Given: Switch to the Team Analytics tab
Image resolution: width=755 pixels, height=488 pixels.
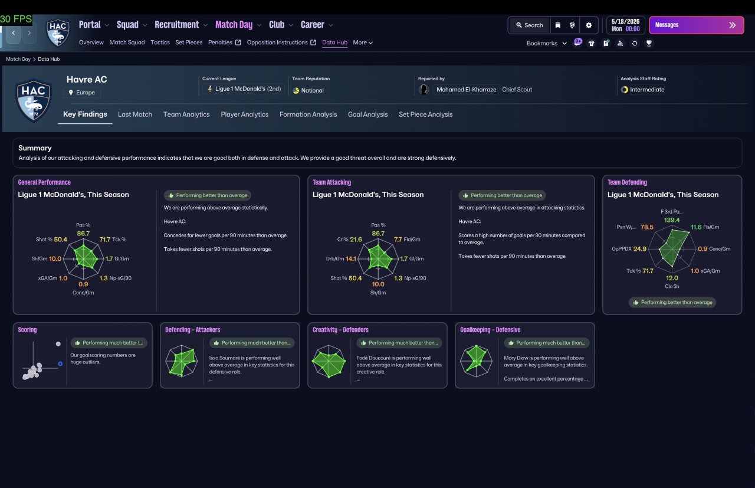Looking at the screenshot, I should (186, 114).
